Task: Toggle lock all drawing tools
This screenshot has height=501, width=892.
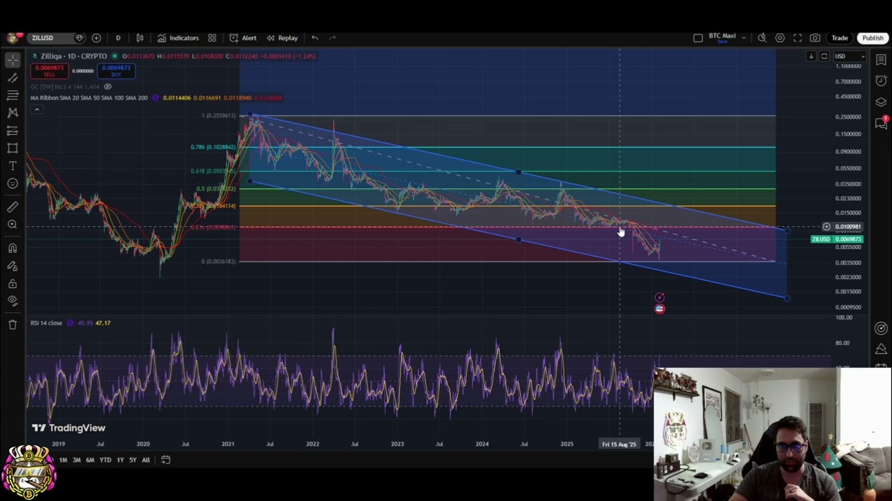Action: click(x=13, y=283)
